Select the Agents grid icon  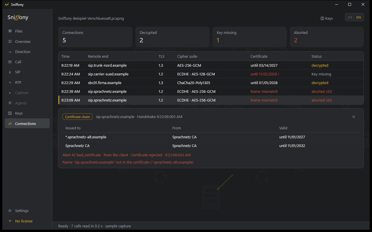pyautogui.click(x=10, y=103)
